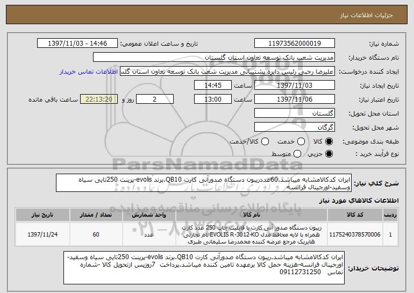414x293 pixels.
Task: Open اطلاعات تماس خریدار link
Action: point(89,72)
